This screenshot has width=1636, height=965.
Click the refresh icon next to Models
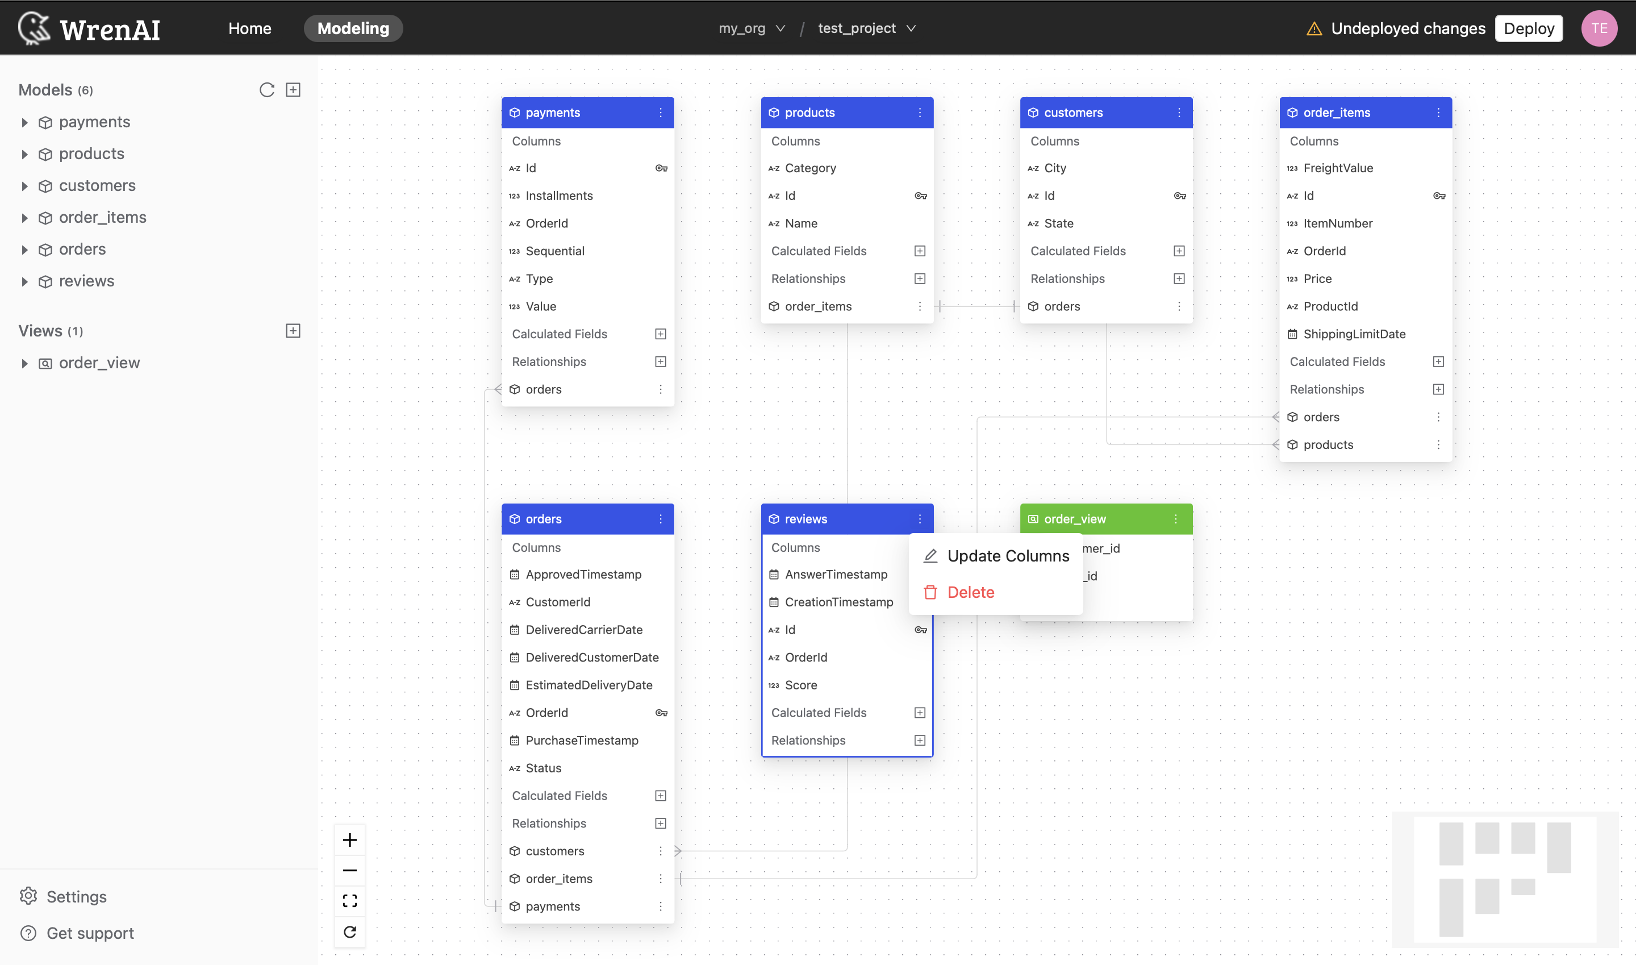click(x=265, y=90)
